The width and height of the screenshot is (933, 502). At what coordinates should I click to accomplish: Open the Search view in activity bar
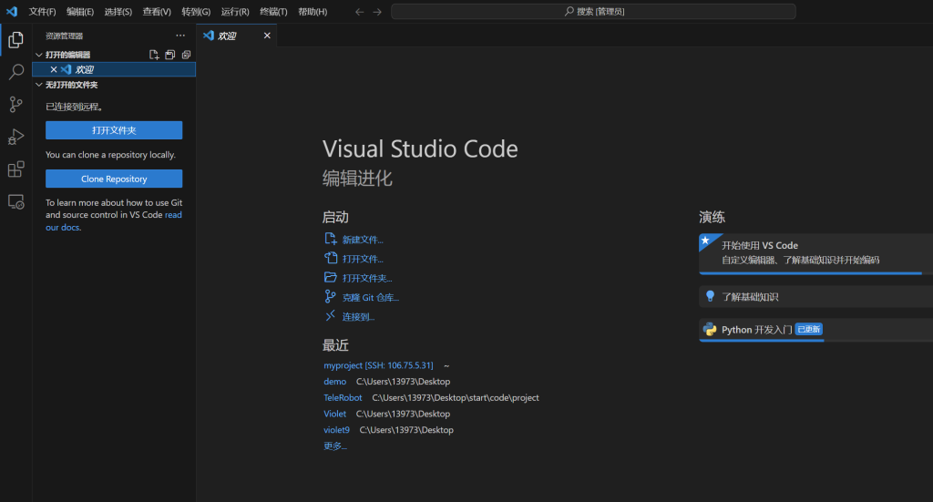point(16,72)
